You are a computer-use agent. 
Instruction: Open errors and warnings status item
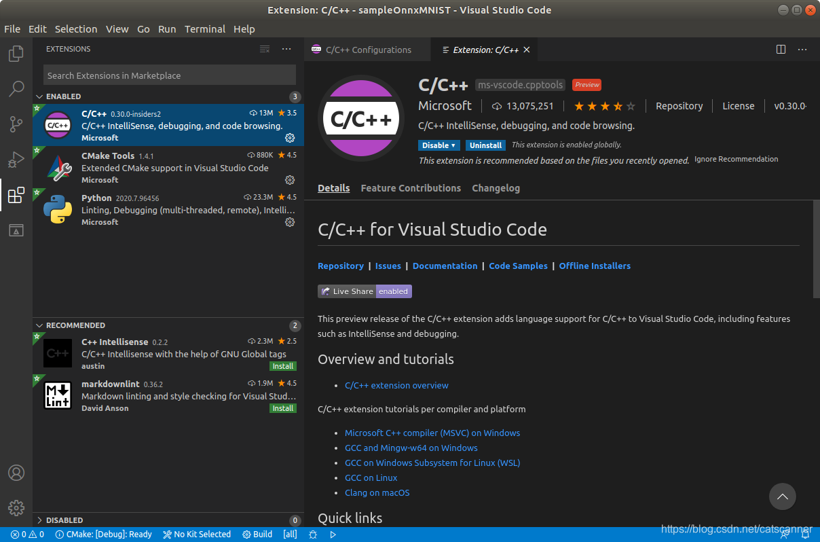27,535
